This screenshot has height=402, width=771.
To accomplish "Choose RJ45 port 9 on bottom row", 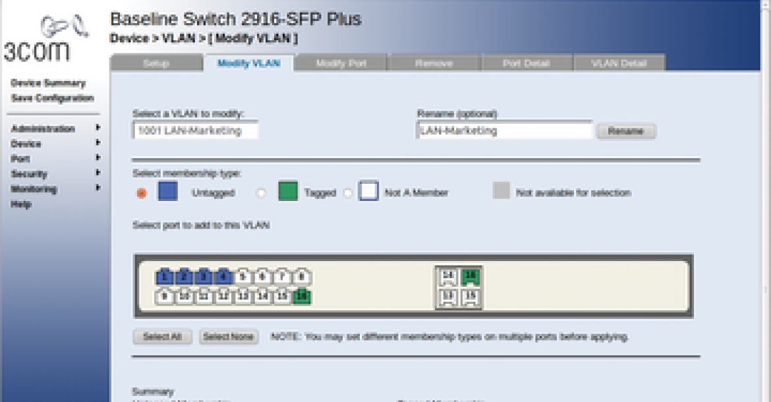I will (x=164, y=297).
